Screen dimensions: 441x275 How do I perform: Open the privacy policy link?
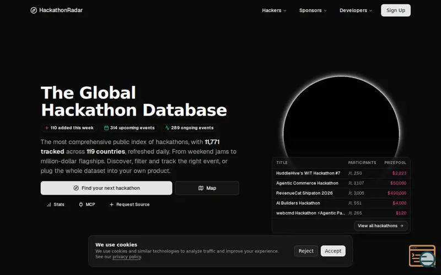[127, 257]
